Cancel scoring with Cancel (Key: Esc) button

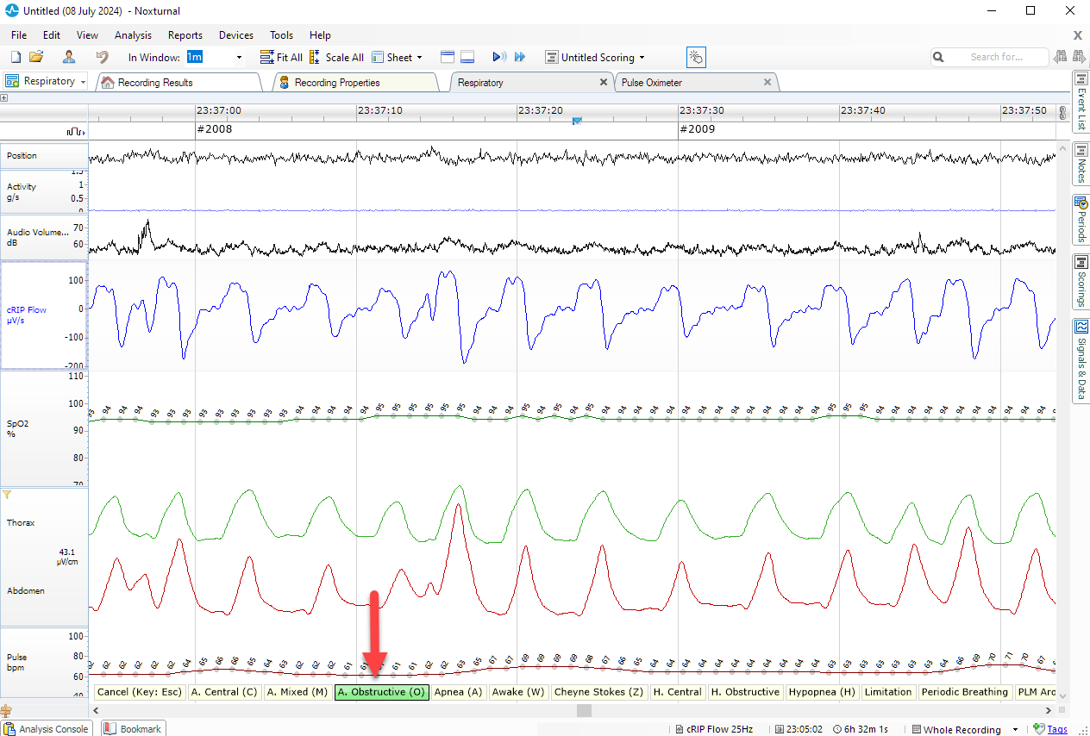(140, 692)
